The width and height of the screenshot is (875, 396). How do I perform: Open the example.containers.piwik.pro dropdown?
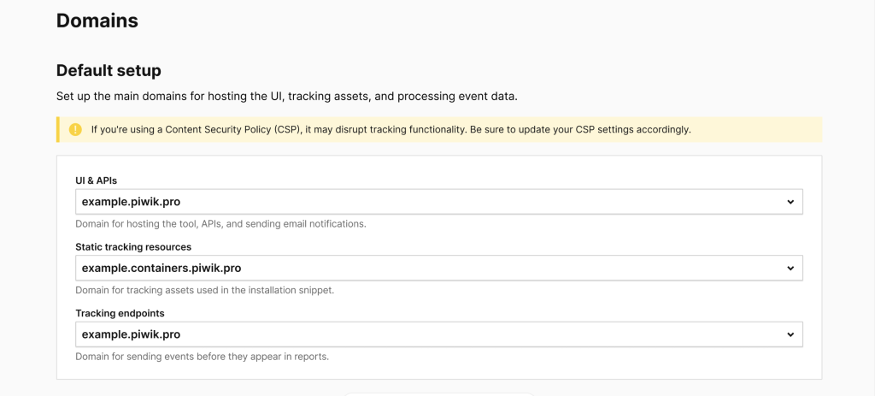439,268
